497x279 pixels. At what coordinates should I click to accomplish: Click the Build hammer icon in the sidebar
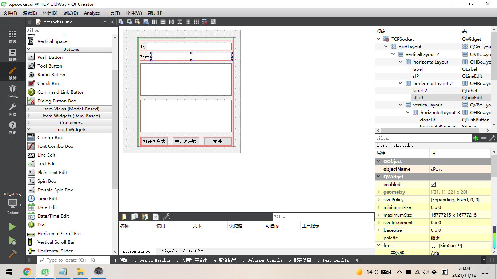[12, 253]
